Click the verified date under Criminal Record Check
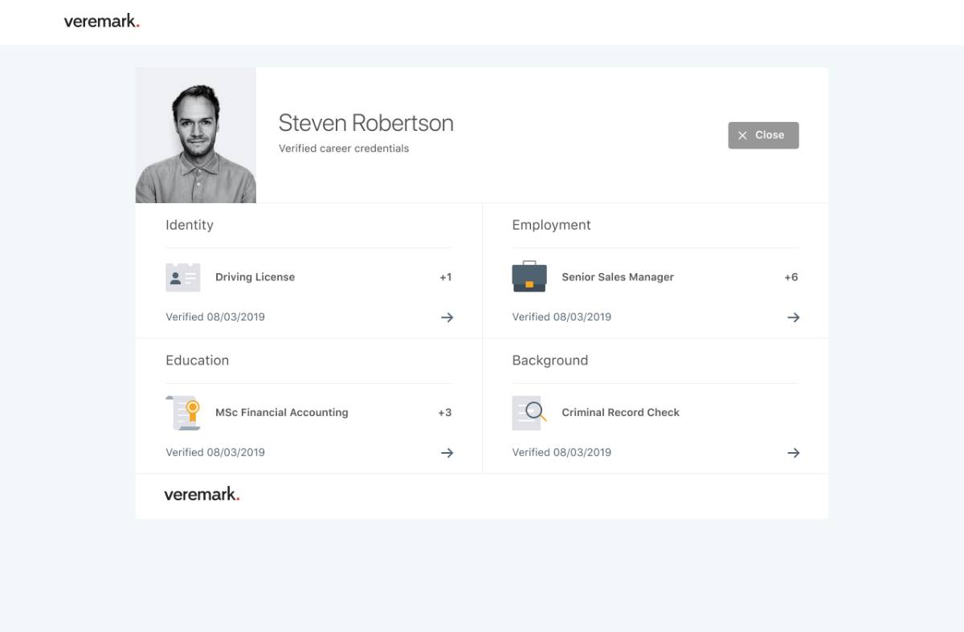964x632 pixels. click(x=562, y=453)
